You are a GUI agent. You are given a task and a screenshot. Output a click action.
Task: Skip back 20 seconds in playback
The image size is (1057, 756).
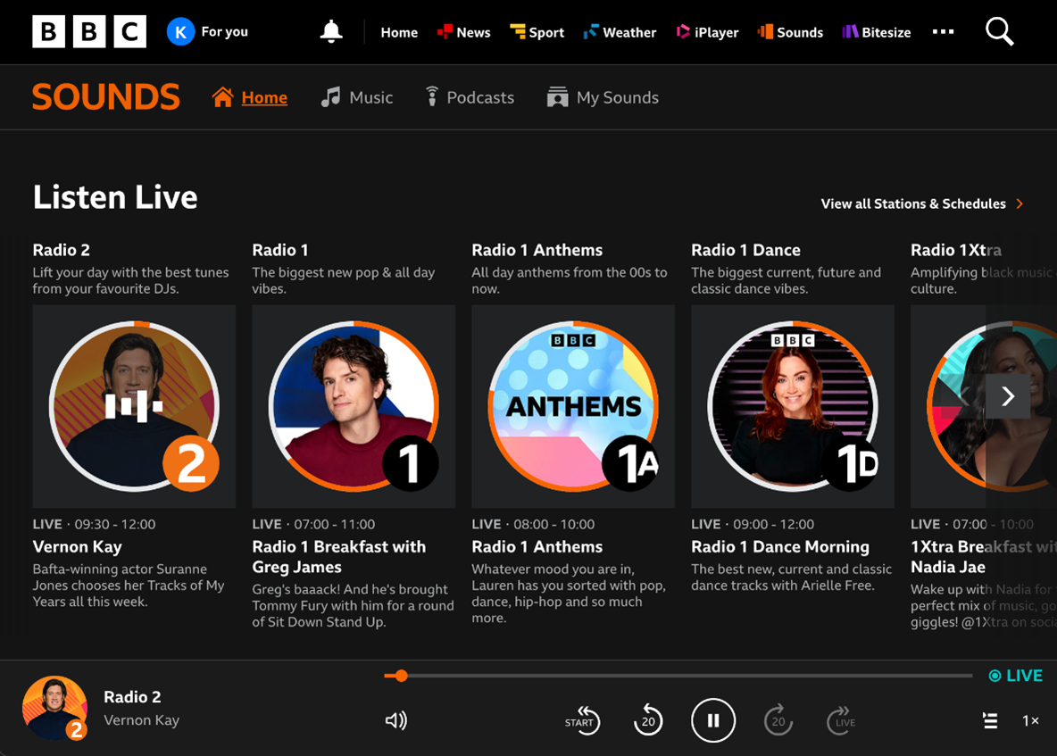[648, 720]
